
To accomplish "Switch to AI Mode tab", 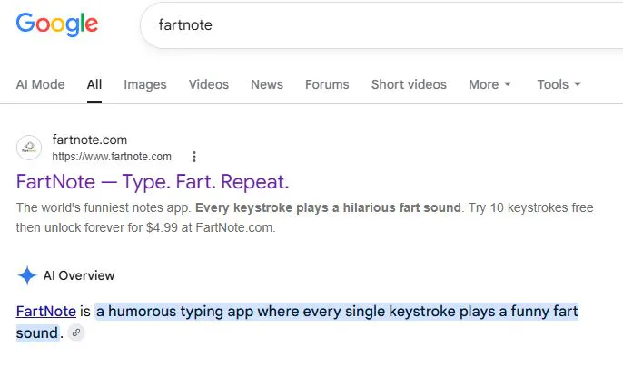I will pyautogui.click(x=40, y=84).
